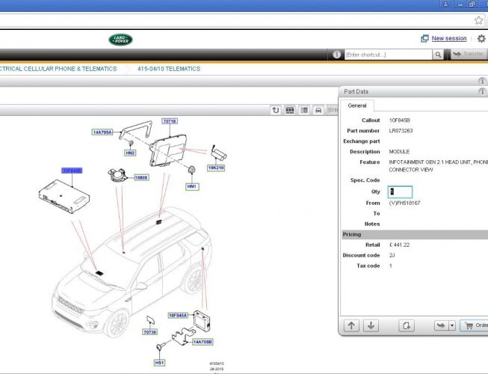Screen dimensions: 488x374
Task: Bookmark page with the star icon
Action: point(479,20)
